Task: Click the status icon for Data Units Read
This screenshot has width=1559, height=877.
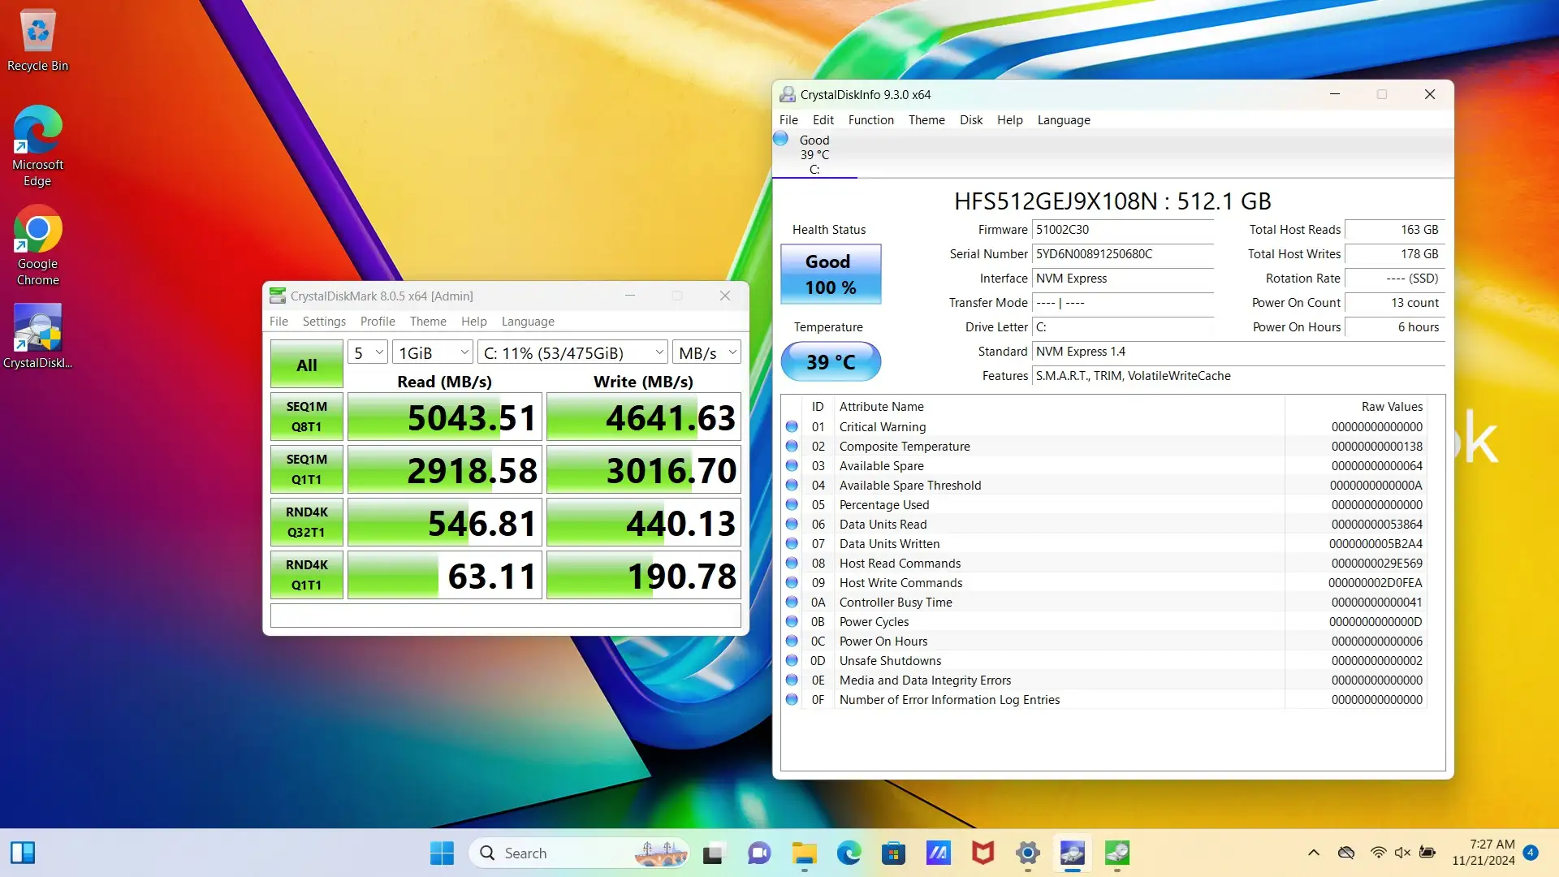Action: pos(792,524)
